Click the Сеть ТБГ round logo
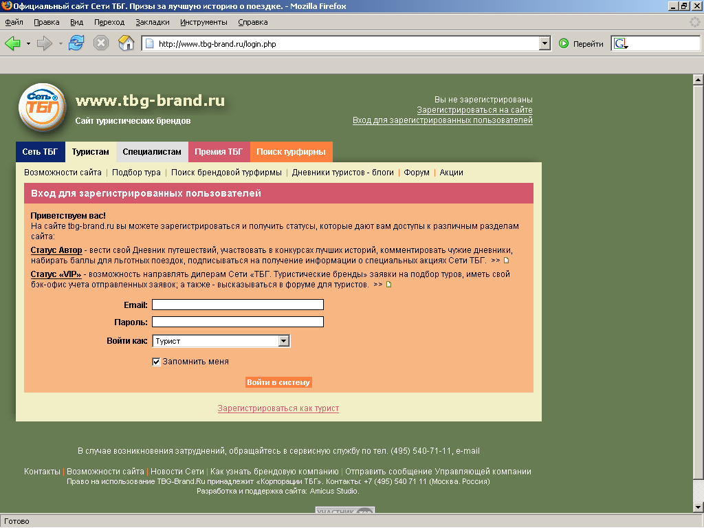The image size is (704, 528). pyautogui.click(x=42, y=108)
